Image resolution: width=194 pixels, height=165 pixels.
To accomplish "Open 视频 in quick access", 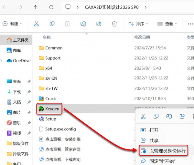I will (14, 133).
